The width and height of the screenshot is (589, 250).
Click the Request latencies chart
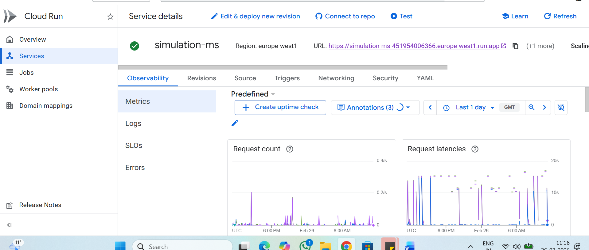pyautogui.click(x=478, y=193)
